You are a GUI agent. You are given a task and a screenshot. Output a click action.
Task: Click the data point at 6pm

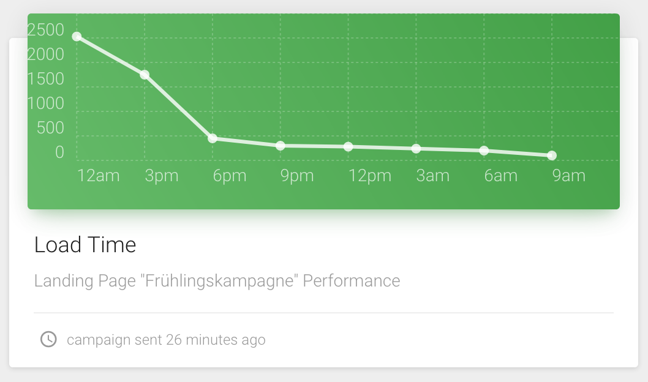point(213,138)
